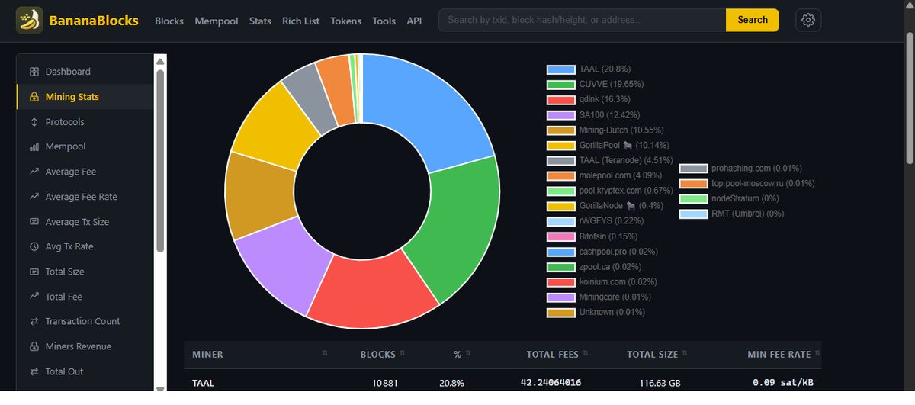The image size is (915, 405).
Task: Click the Transaction Count swap icon
Action: tap(34, 321)
